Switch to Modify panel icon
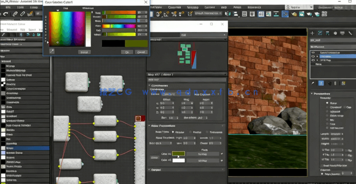This screenshot has width=356, height=184. 320,33
